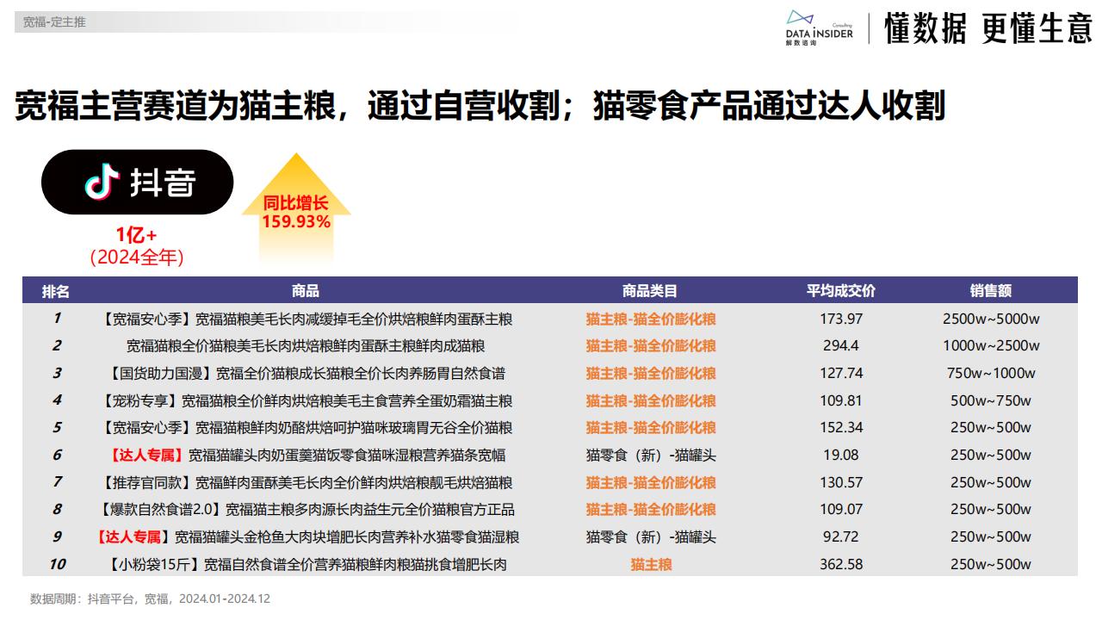This screenshot has height=620, width=1102.
Task: Click rank 6 category 猫零食（新）-猫罐头
Action: (651, 455)
